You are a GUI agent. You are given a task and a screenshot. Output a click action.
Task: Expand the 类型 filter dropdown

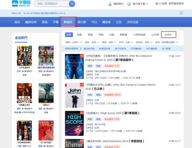112,42
